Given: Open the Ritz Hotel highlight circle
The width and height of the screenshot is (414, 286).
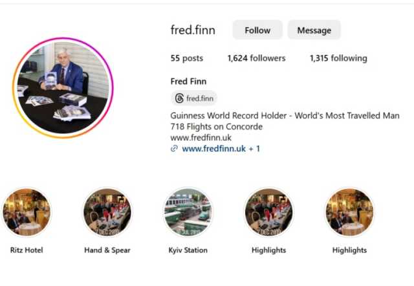Looking at the screenshot, I should [x=27, y=212].
